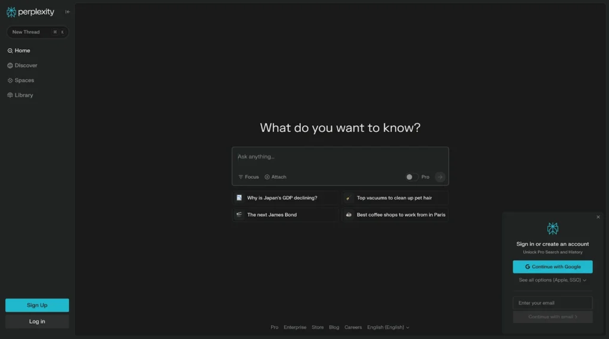609x339 pixels.
Task: Open the Focus options
Action: 249,177
